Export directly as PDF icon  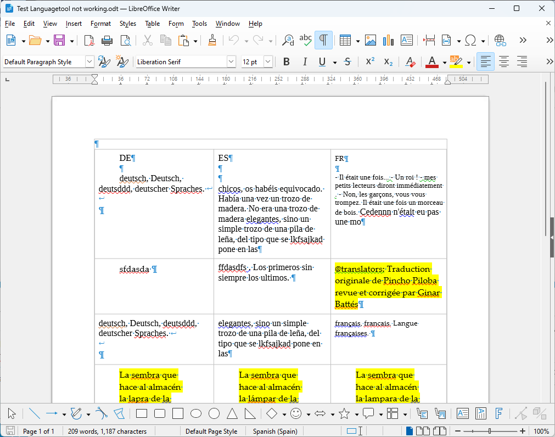pyautogui.click(x=89, y=40)
